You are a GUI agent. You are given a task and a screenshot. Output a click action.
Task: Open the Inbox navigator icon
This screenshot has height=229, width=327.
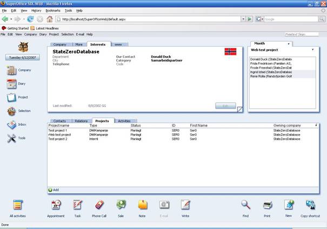(x=11, y=125)
